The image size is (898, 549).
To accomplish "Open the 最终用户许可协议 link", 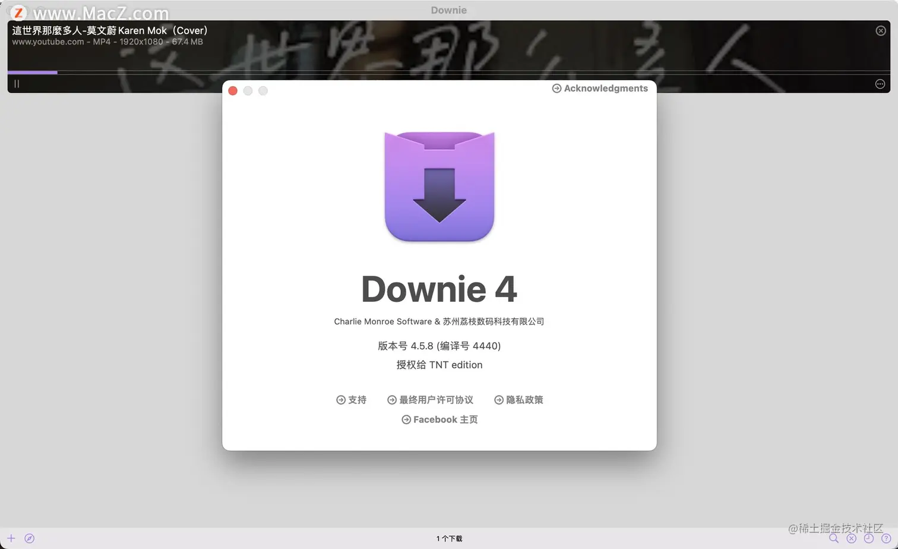I will coord(430,400).
